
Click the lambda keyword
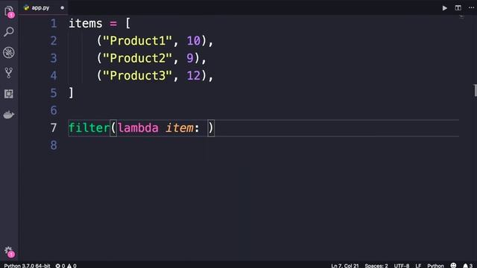[138, 128]
